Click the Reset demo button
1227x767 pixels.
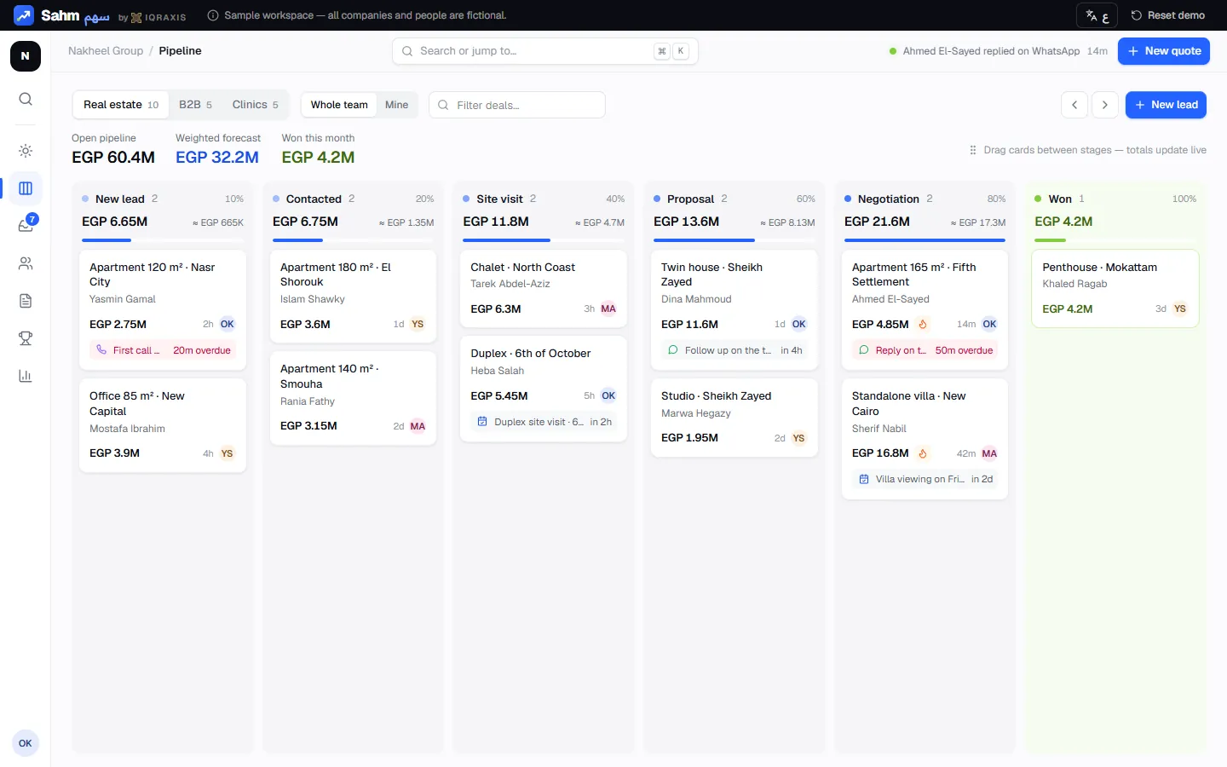1167,15
